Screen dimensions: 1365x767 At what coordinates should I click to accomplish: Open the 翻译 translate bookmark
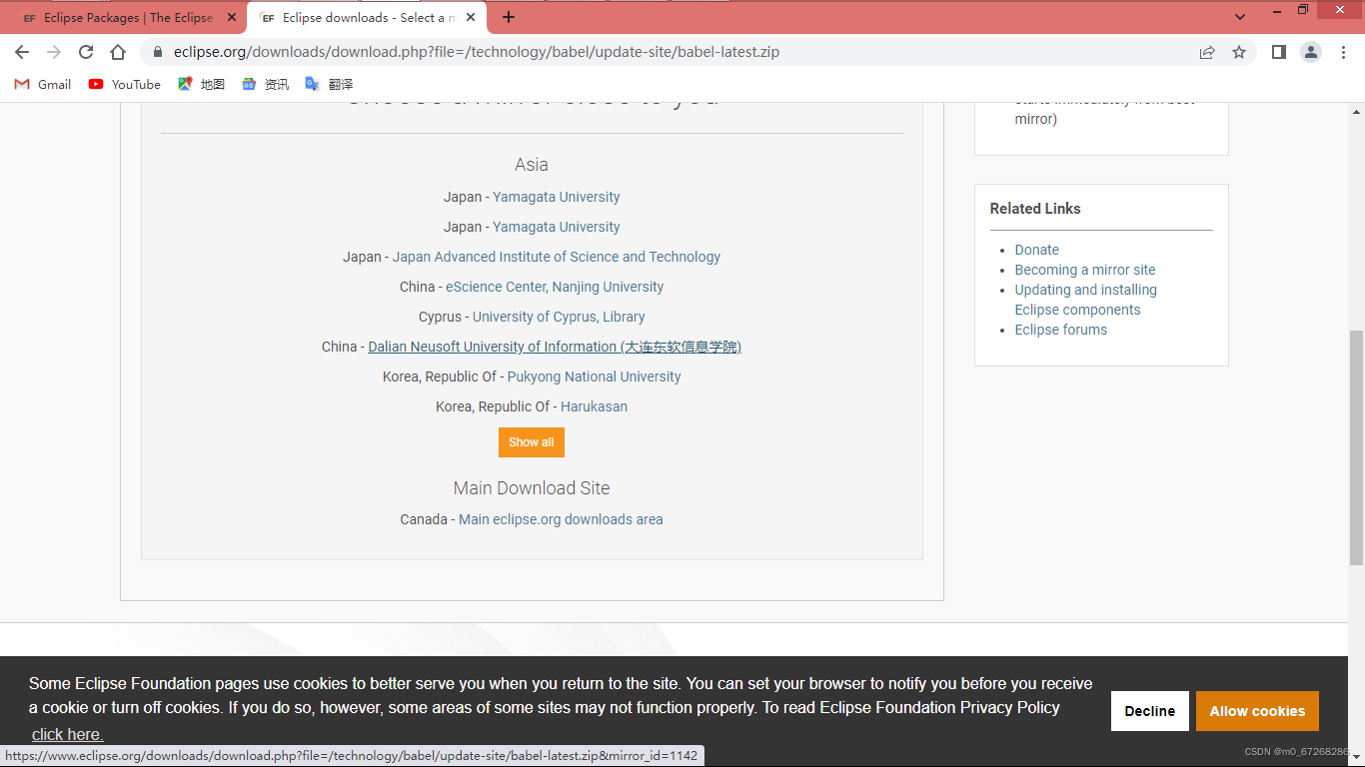click(x=330, y=84)
